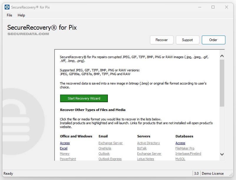The image size is (236, 180).
Task: Click the Money link
Action: [64, 154]
